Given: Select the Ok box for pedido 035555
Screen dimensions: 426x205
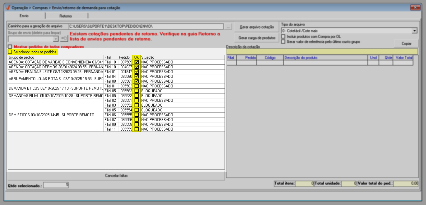Looking at the screenshot, I should click(137, 115).
